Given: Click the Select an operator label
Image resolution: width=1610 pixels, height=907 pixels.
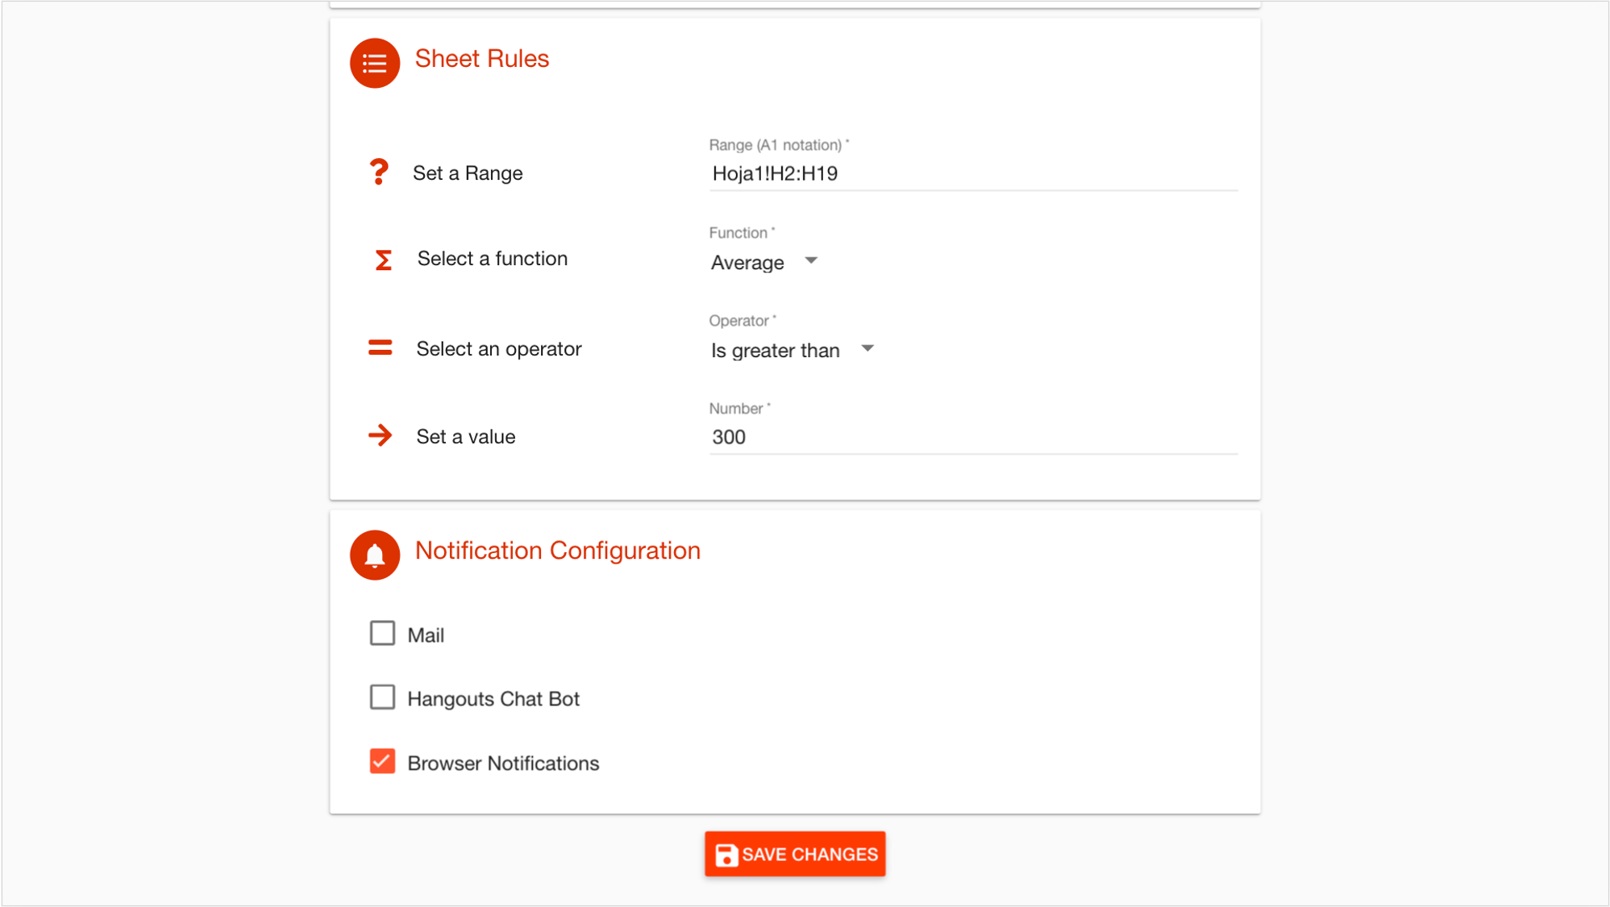Looking at the screenshot, I should click(x=498, y=349).
